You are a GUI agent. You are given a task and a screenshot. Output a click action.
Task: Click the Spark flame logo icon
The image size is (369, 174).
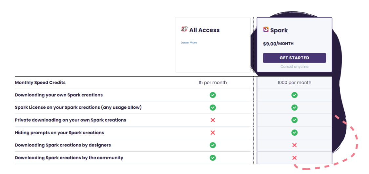point(266,29)
